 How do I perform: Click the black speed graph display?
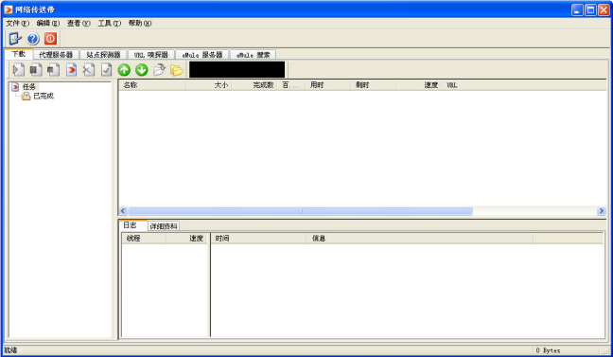236,70
